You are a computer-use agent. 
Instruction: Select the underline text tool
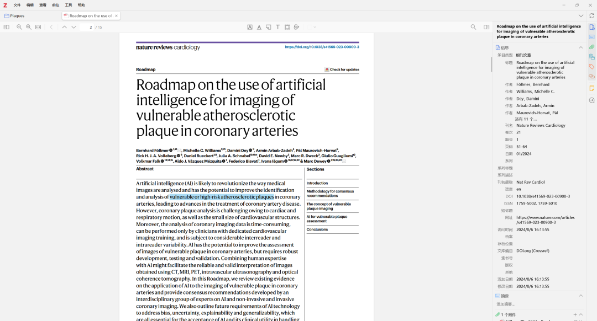point(259,27)
